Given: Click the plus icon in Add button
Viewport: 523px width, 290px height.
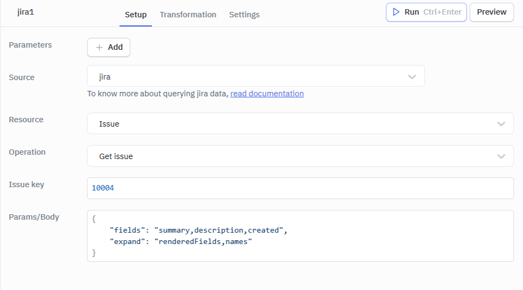Looking at the screenshot, I should [x=99, y=48].
